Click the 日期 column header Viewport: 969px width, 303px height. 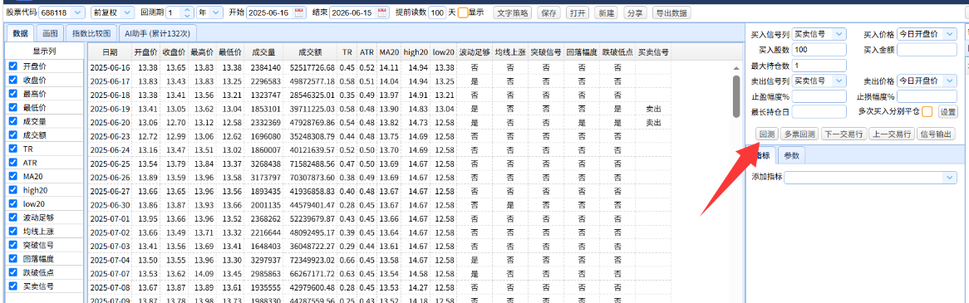pos(110,52)
